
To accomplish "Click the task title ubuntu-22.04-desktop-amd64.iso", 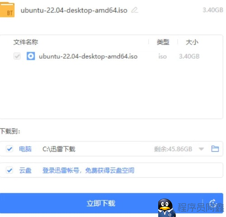I will pos(74,10).
